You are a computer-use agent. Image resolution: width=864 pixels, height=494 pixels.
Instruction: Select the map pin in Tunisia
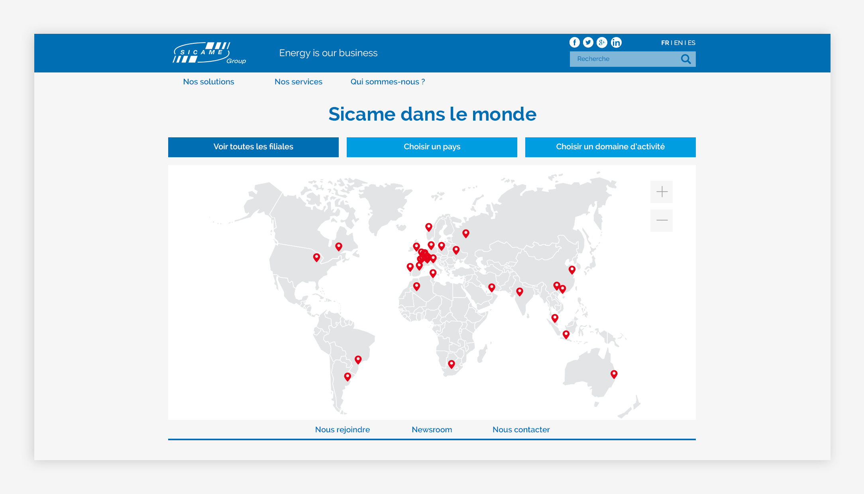(x=433, y=273)
